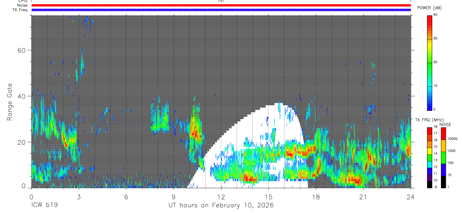Image resolution: width=462 pixels, height=213 pixels.
Task: Click the blue segment of the NOISE scale
Action: pyautogui.click(x=444, y=170)
